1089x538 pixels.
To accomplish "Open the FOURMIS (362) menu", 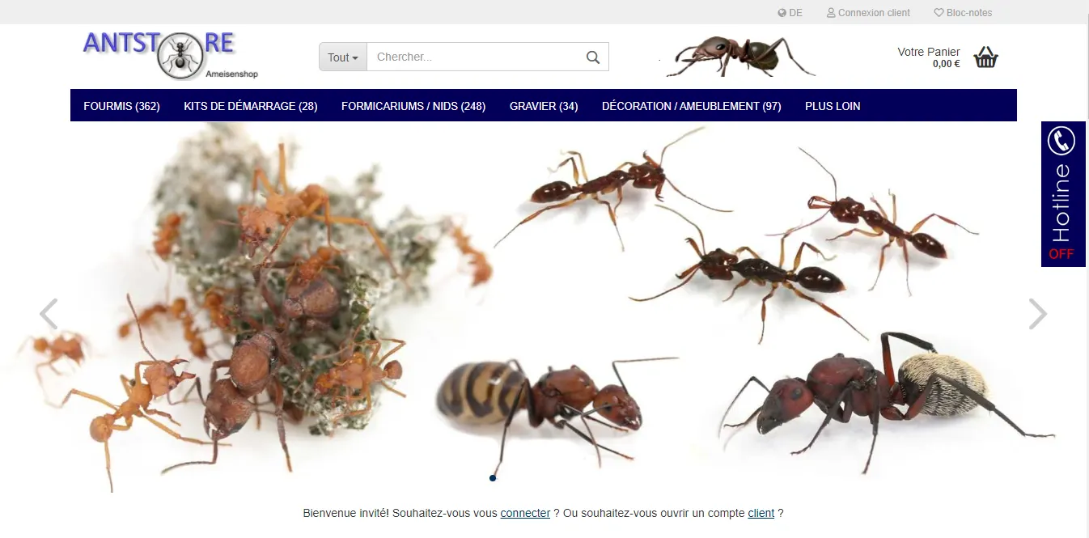I will click(121, 106).
